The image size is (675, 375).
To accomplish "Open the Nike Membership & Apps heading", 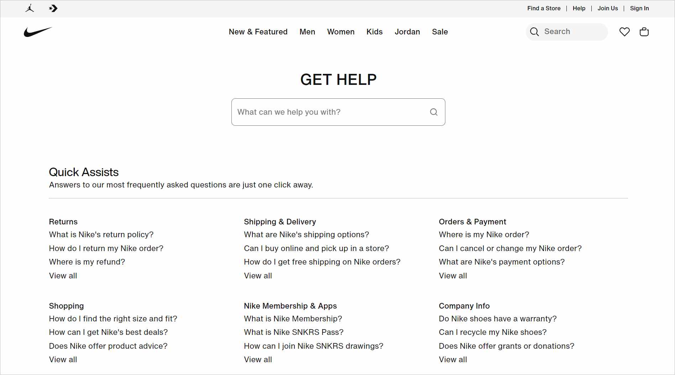I will click(x=290, y=306).
